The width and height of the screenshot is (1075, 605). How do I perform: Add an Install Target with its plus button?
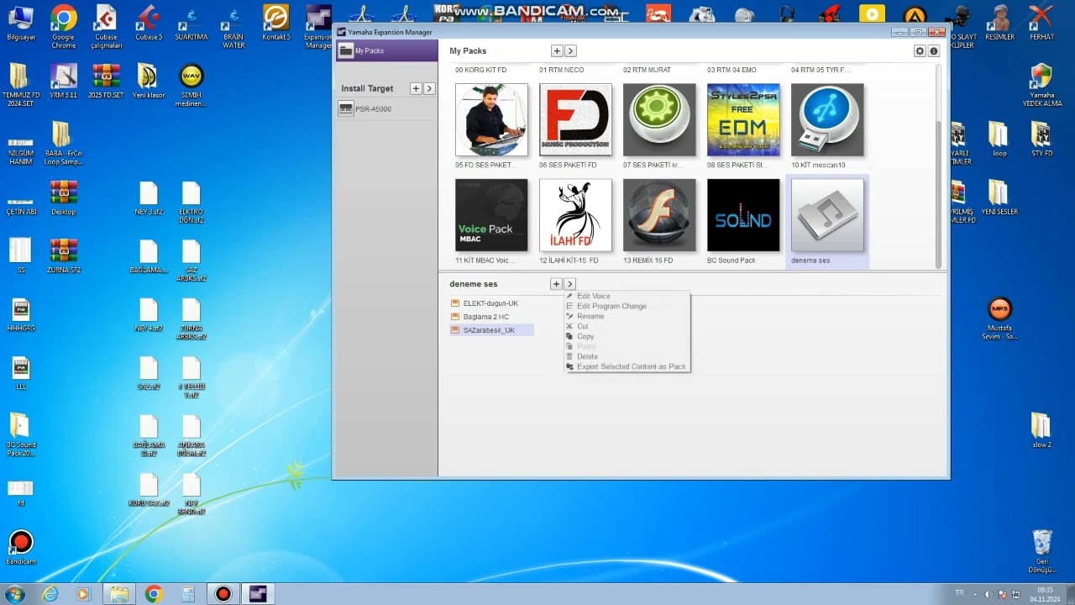(416, 88)
